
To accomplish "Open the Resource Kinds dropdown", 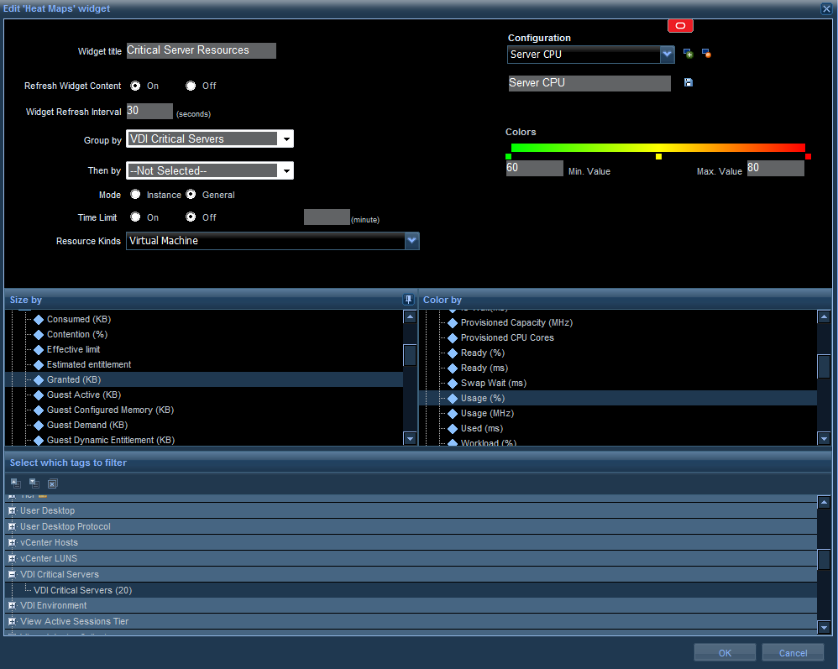I will pos(411,241).
